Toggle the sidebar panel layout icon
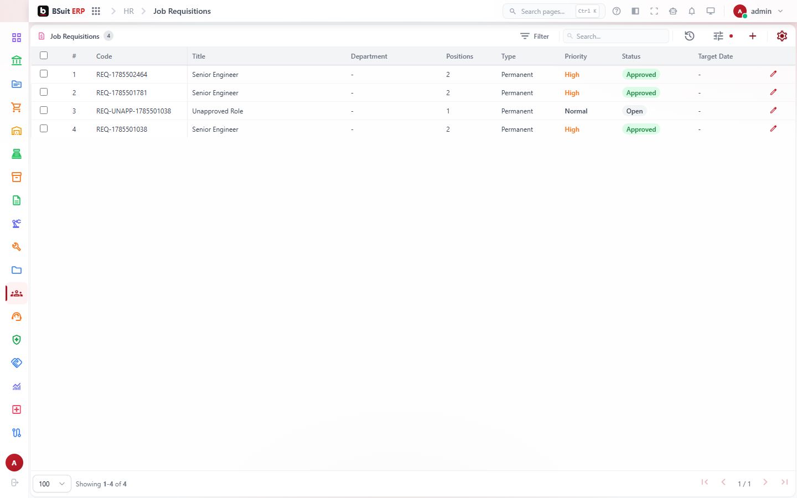Image resolution: width=797 pixels, height=498 pixels. coord(635,11)
